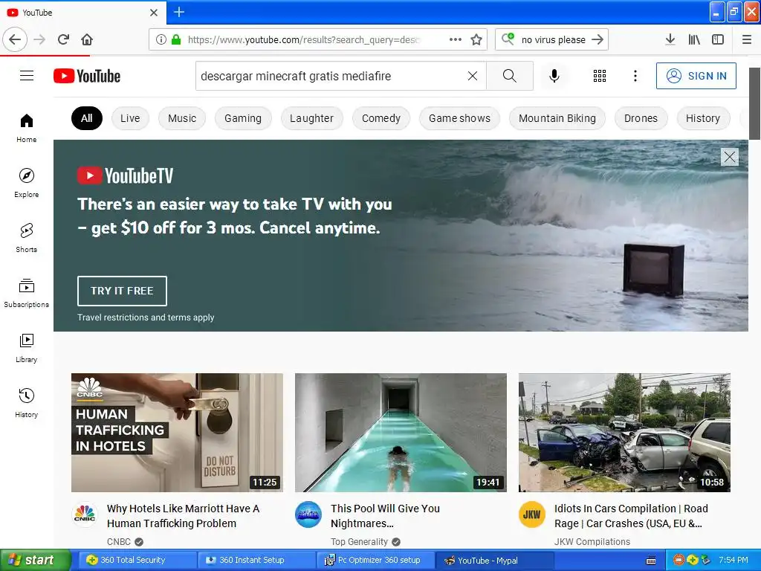
Task: Close the YouTube TV banner ad
Action: pyautogui.click(x=730, y=157)
